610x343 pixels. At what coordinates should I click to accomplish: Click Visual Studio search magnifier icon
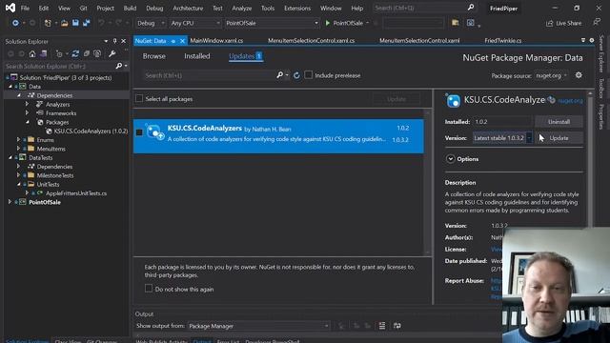click(471, 8)
